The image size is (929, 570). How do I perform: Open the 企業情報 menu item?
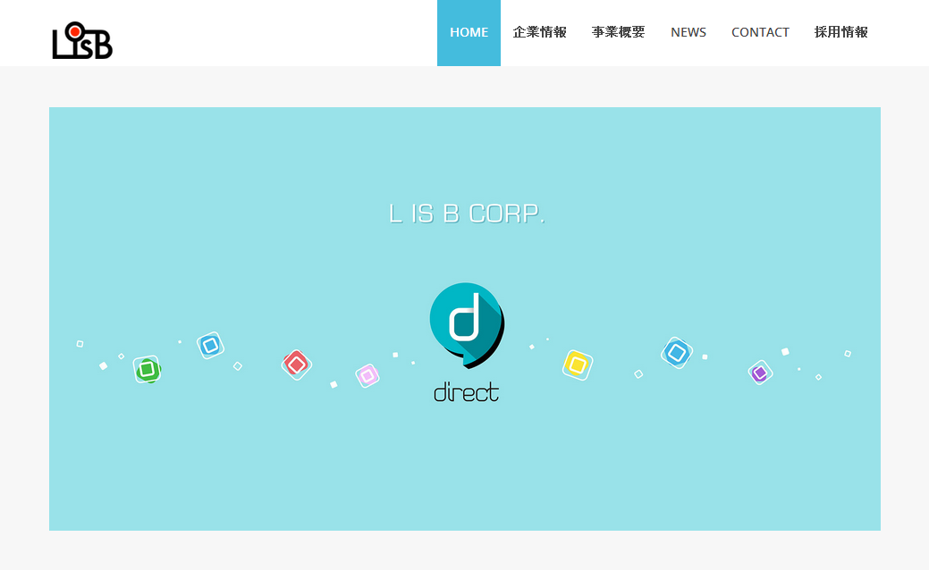click(x=540, y=32)
